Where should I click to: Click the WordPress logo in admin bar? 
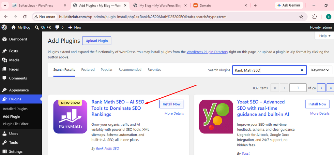4,27
